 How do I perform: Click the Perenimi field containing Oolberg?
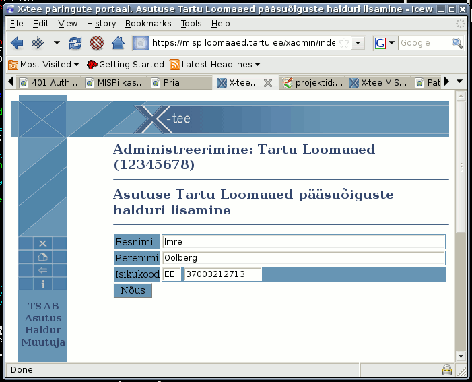coord(304,258)
